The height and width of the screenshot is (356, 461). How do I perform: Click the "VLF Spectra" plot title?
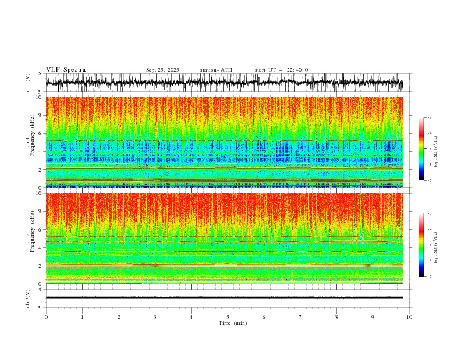click(66, 70)
